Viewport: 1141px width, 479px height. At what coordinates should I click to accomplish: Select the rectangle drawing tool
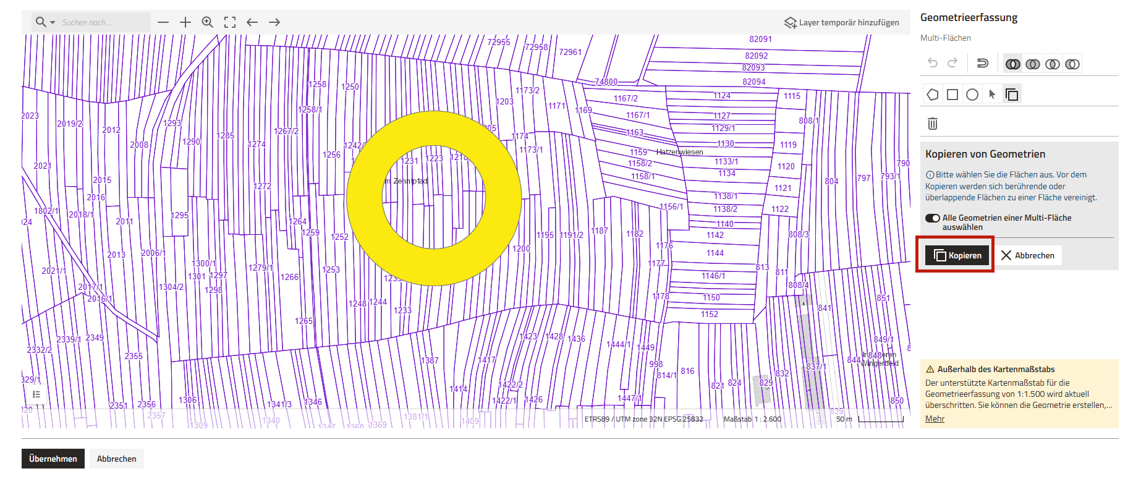[952, 95]
